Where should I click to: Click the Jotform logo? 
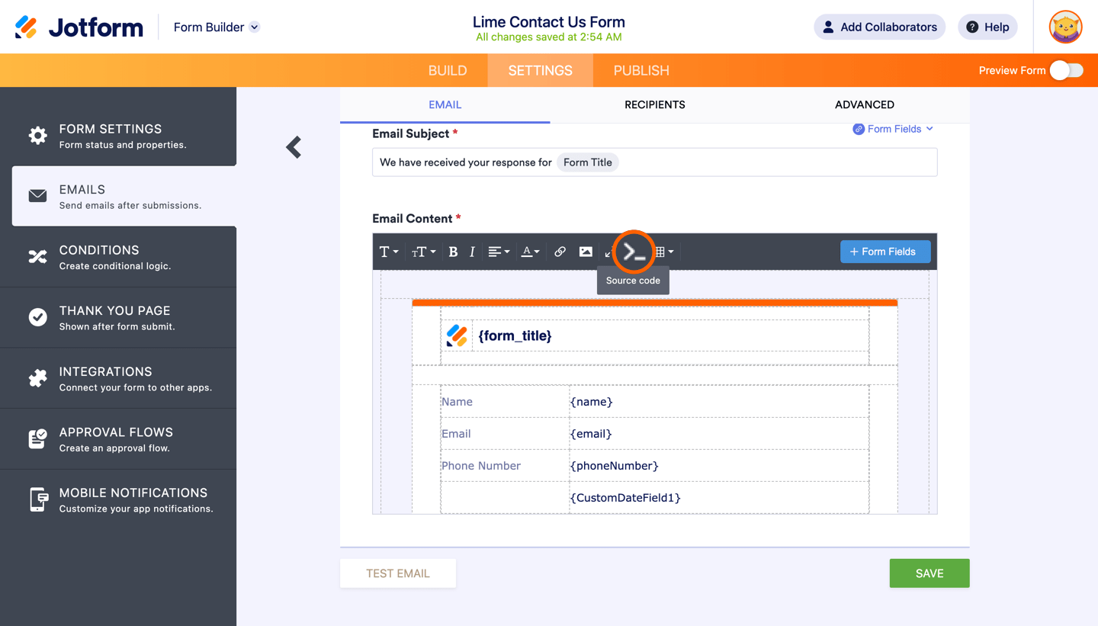[x=79, y=27]
